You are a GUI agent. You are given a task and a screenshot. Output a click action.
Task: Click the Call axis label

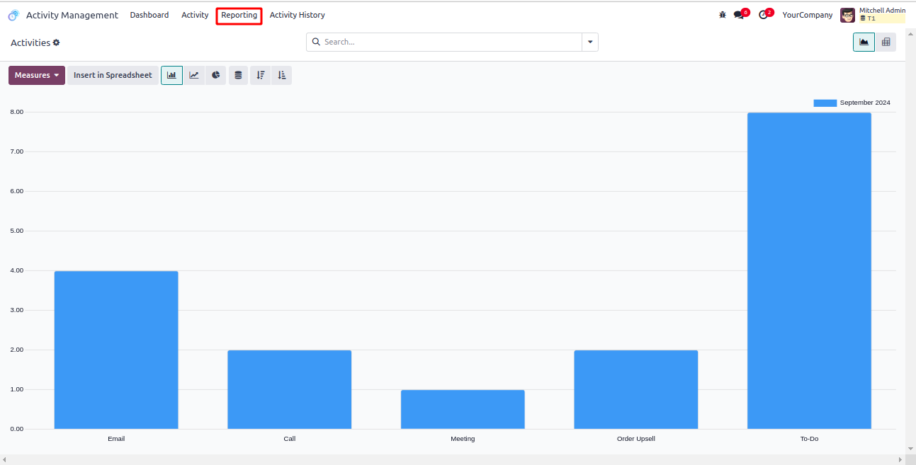coord(289,439)
